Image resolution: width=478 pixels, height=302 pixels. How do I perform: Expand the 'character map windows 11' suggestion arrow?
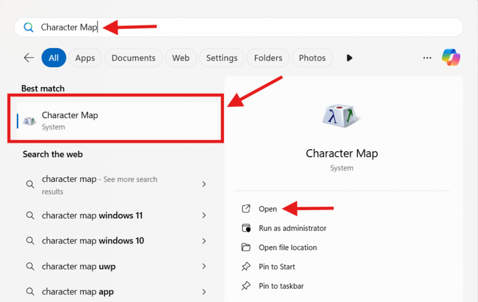pos(204,215)
